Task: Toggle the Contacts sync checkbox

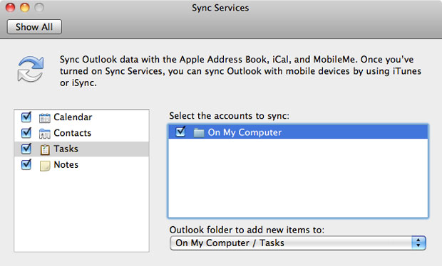Action: click(x=26, y=132)
